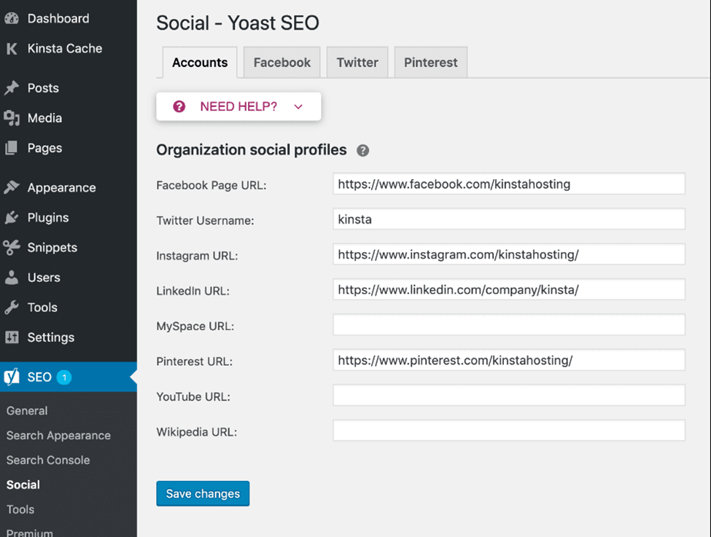Screen dimensions: 711x537
Task: Expand the Need Help chevron
Action: [x=298, y=107]
